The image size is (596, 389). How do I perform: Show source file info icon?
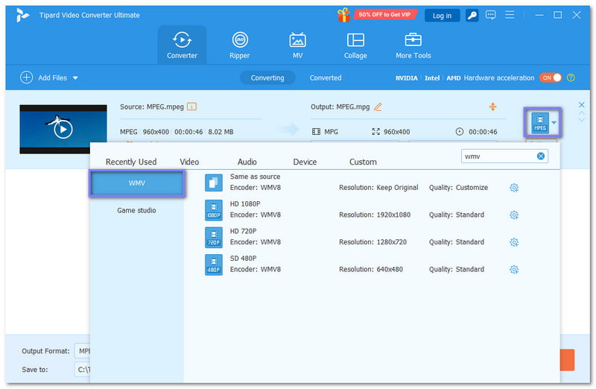[192, 107]
